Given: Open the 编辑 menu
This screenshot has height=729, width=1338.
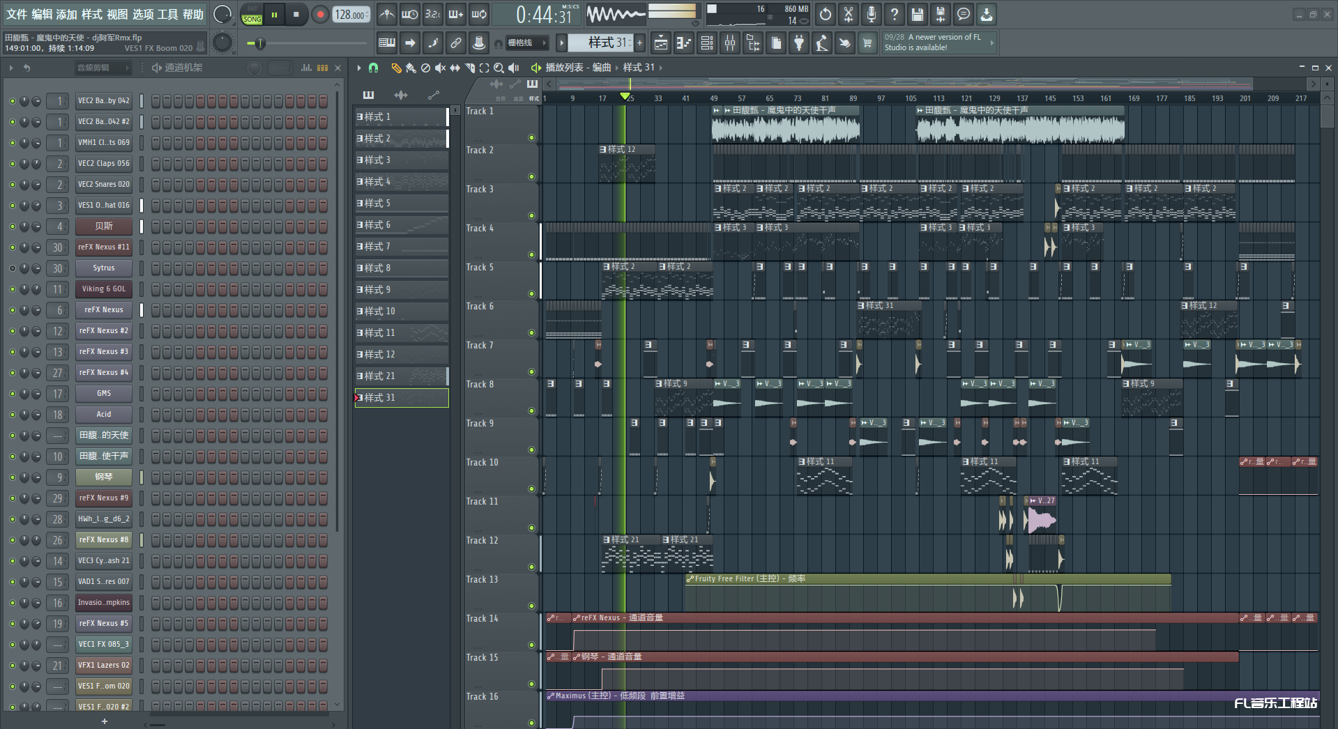Looking at the screenshot, I should tap(42, 14).
